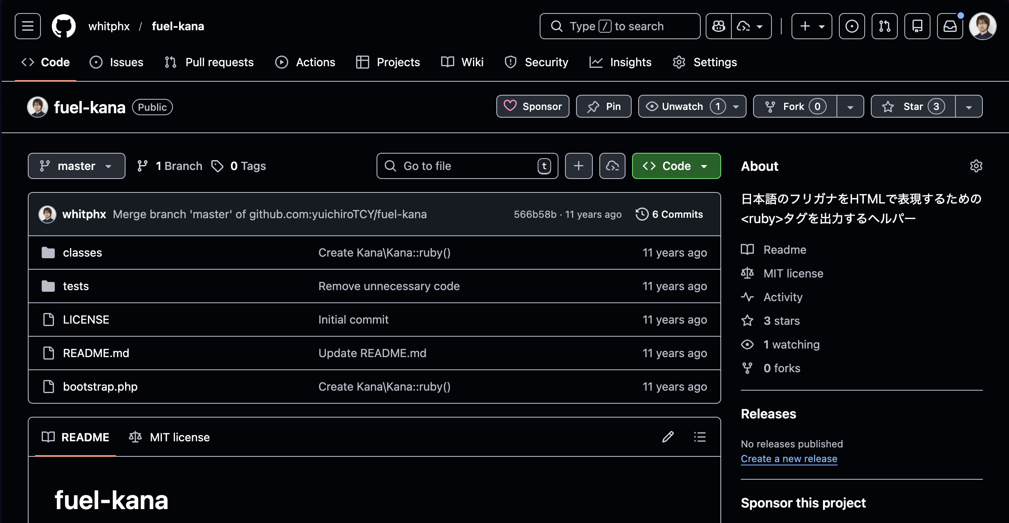Click the bootstrap.php file icon
1009x523 pixels.
tap(49, 387)
